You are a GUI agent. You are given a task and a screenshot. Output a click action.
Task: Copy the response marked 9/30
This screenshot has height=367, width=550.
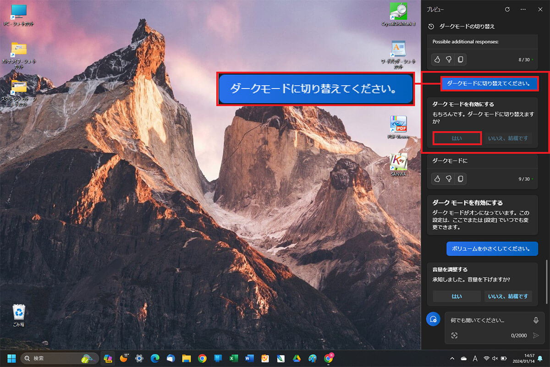point(460,178)
